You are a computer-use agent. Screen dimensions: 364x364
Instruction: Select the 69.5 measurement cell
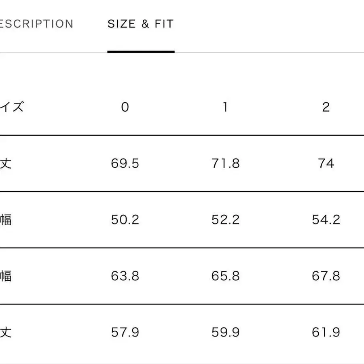tap(125, 163)
